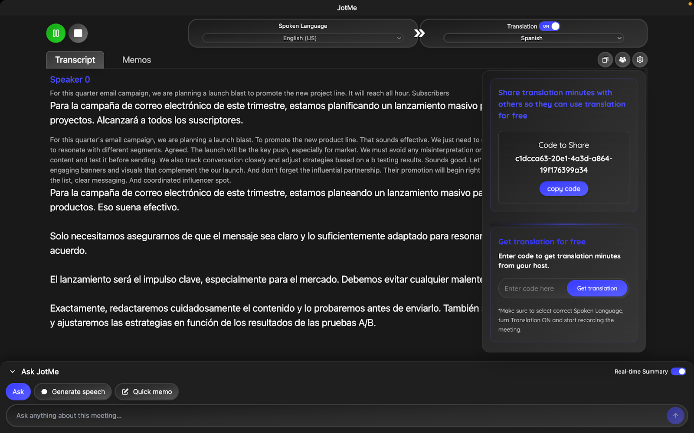Send question with the arrow icon
694x433 pixels.
click(675, 416)
